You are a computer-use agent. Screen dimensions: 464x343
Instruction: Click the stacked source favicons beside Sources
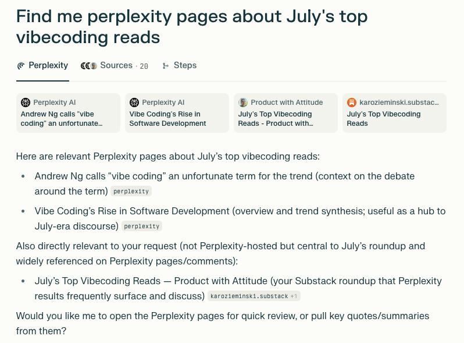pyautogui.click(x=89, y=66)
